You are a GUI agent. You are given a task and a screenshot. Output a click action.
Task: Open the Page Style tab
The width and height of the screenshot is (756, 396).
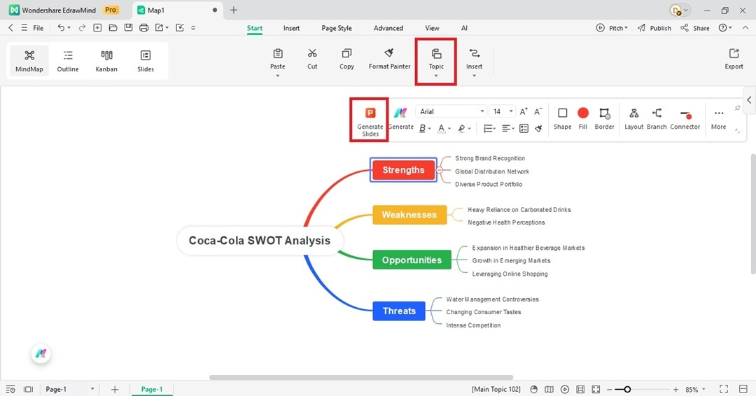337,28
